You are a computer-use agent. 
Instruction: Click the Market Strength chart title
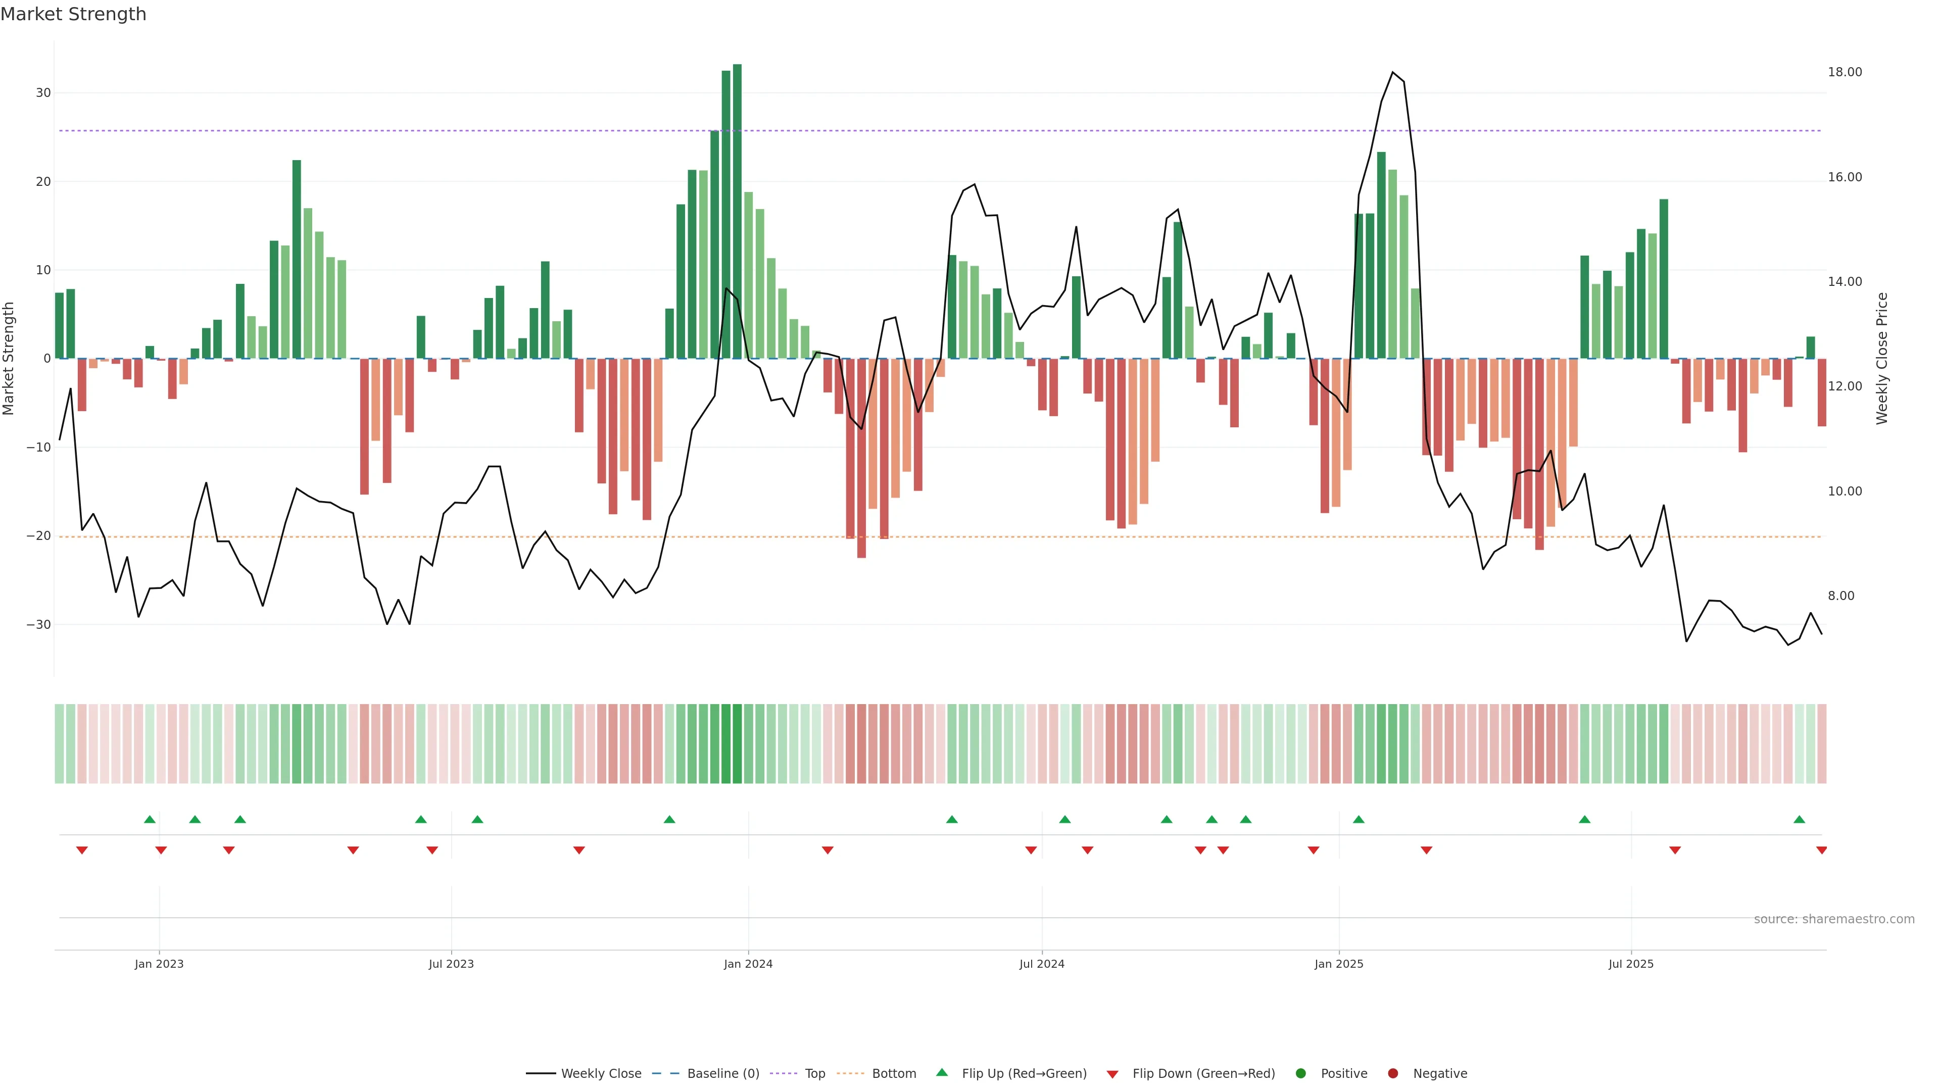coord(73,14)
